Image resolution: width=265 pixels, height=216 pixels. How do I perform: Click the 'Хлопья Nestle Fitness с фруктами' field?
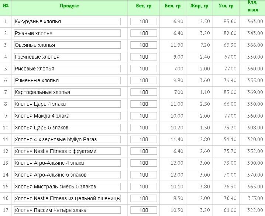click(x=68, y=151)
